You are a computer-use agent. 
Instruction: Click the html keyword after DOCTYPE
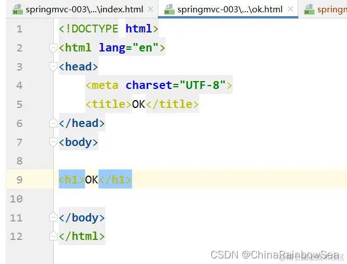pyautogui.click(x=139, y=29)
